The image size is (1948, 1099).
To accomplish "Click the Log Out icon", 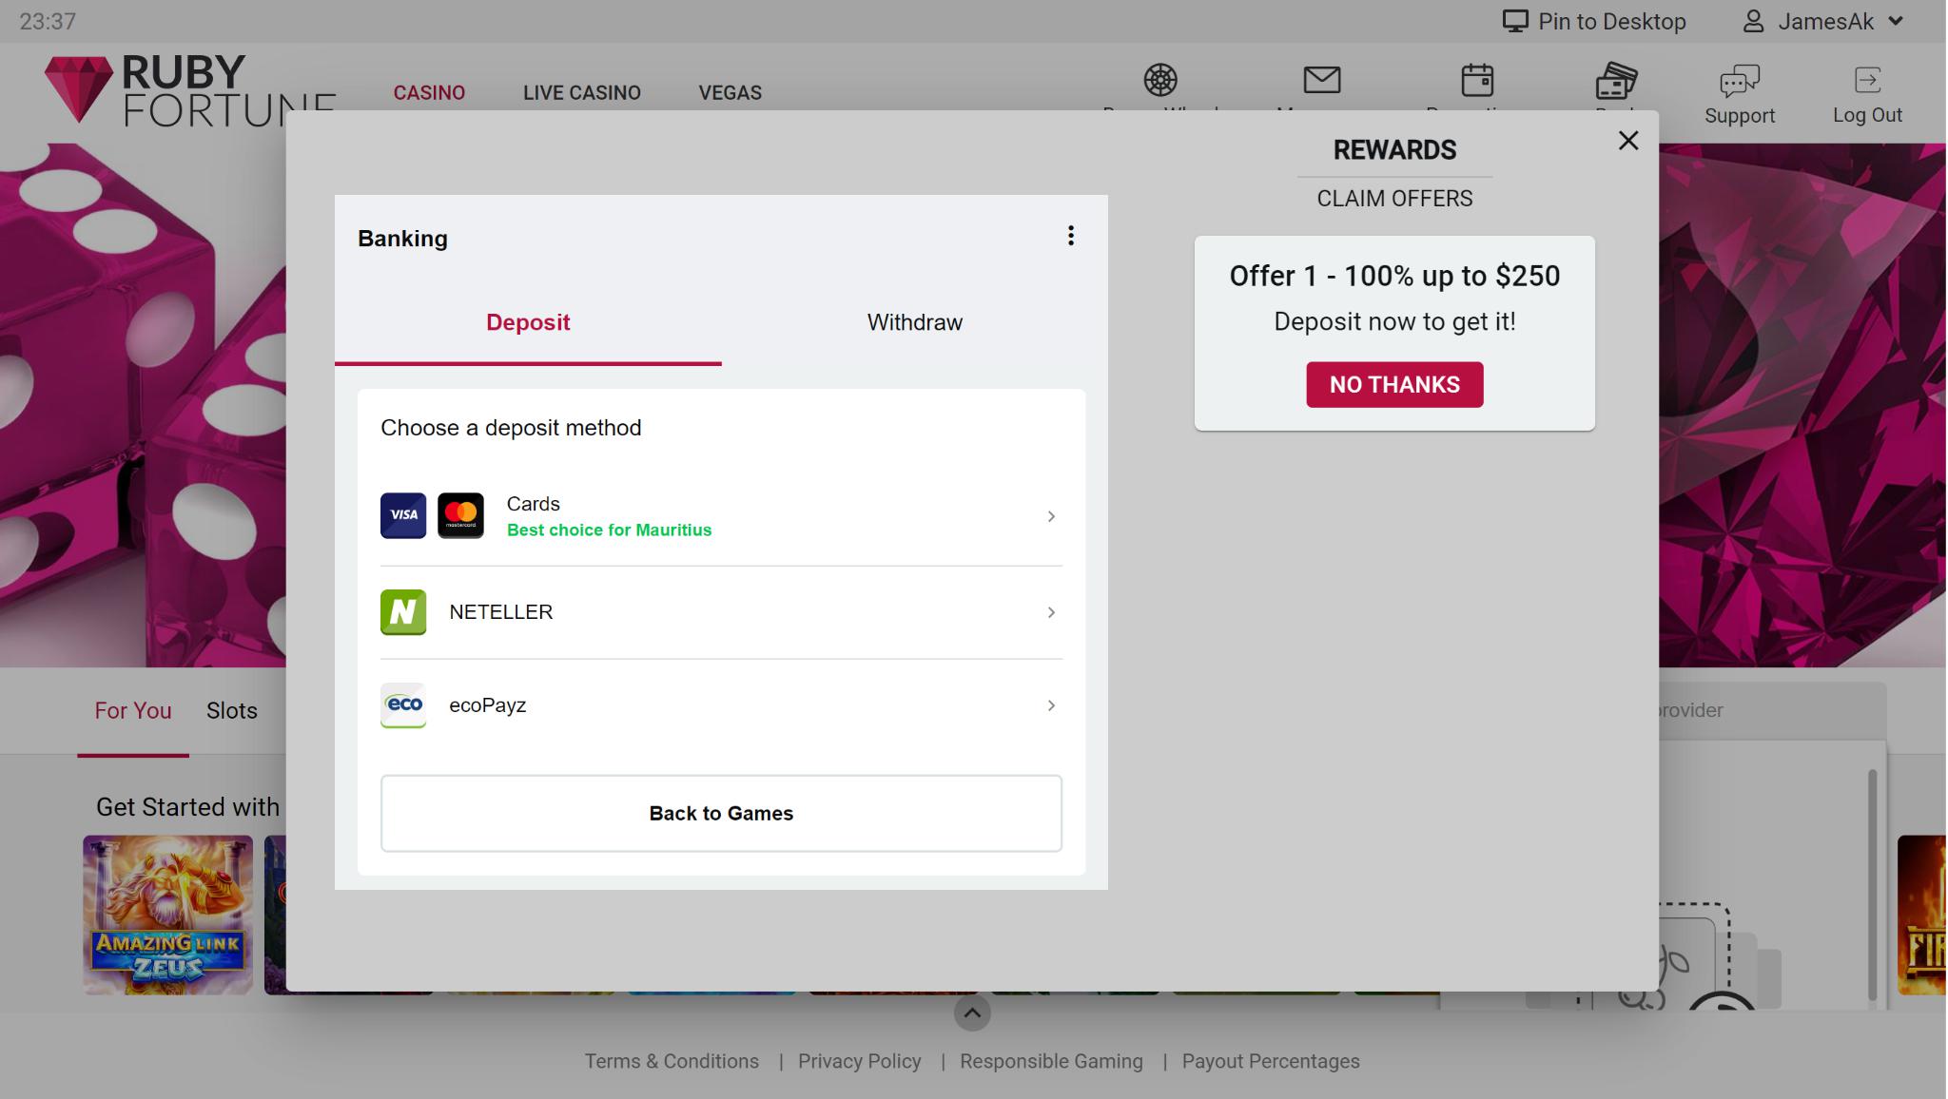I will tap(1867, 80).
